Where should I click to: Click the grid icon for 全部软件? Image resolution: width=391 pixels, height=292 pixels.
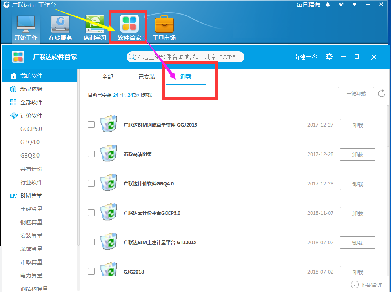pyautogui.click(x=13, y=102)
